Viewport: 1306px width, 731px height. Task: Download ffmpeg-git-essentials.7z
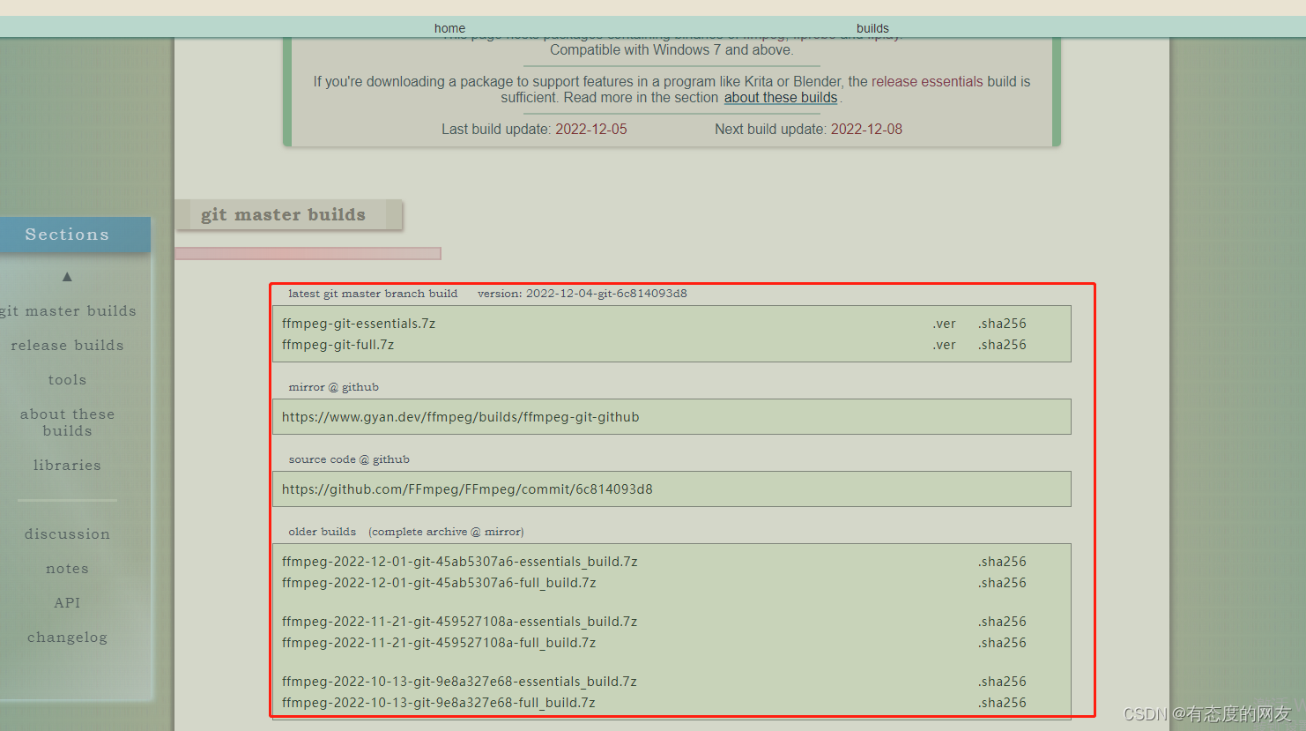tap(359, 324)
